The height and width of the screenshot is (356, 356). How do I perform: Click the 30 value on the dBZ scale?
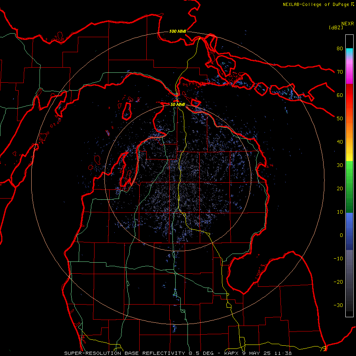tap(340, 165)
